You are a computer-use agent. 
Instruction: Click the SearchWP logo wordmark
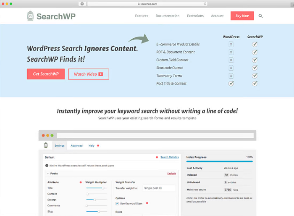(56, 16)
